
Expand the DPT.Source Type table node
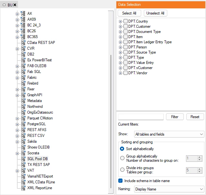coord(120,52)
